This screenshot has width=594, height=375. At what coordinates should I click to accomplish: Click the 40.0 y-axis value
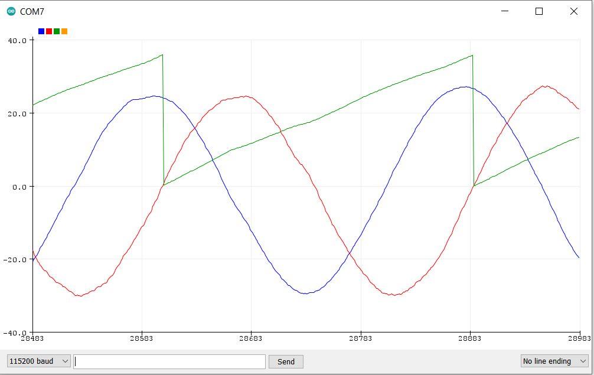[x=17, y=41]
